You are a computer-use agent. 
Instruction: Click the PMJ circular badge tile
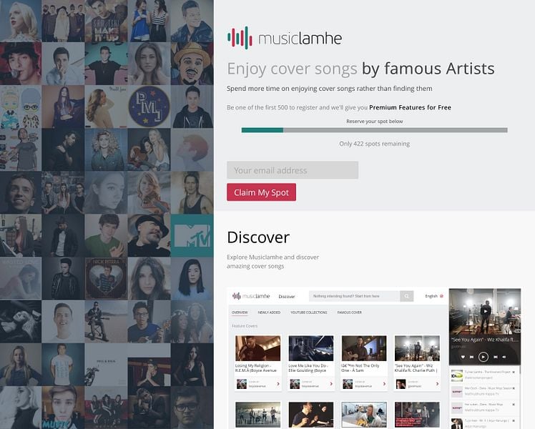[x=149, y=107]
